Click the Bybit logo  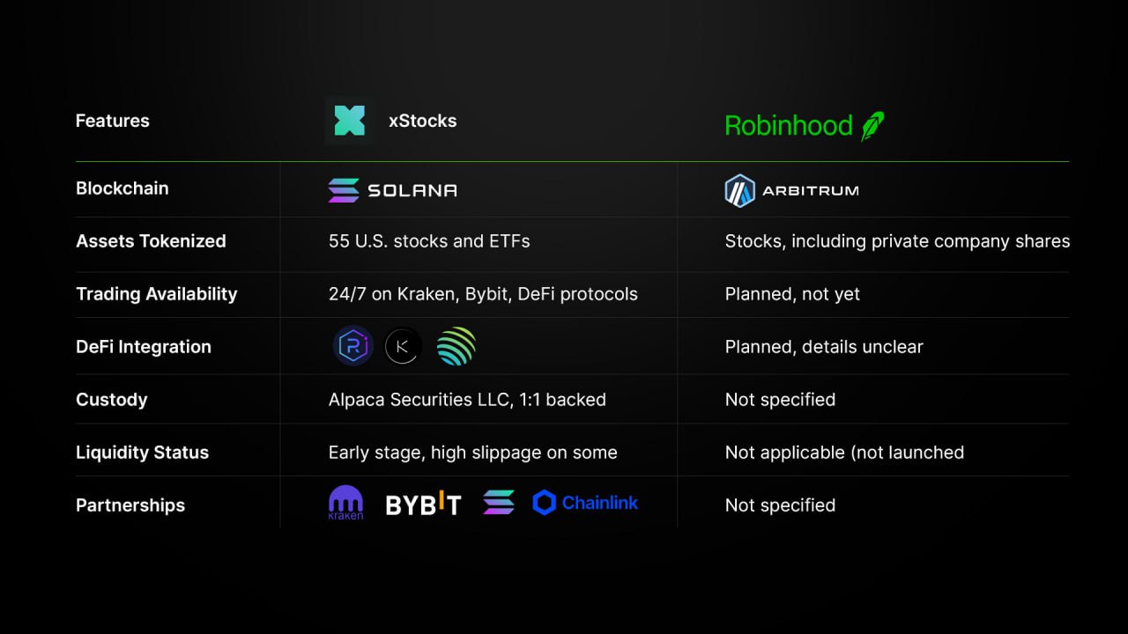pyautogui.click(x=423, y=505)
